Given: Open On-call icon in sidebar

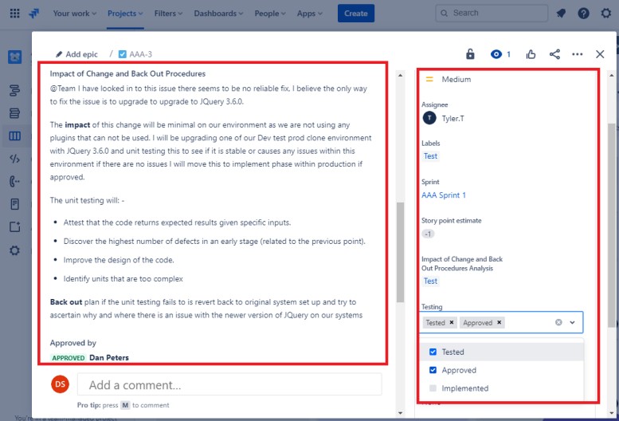Looking at the screenshot, I should coord(14,181).
